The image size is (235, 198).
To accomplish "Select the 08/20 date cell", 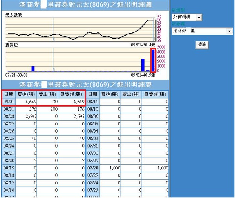I will point(9,161).
